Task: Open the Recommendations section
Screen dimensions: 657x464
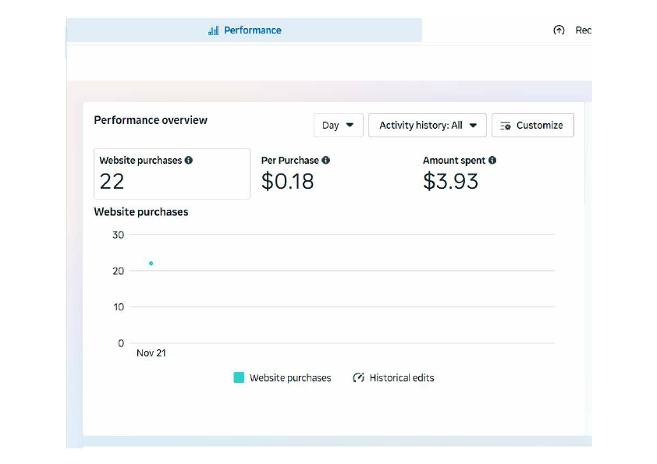Action: (x=575, y=30)
